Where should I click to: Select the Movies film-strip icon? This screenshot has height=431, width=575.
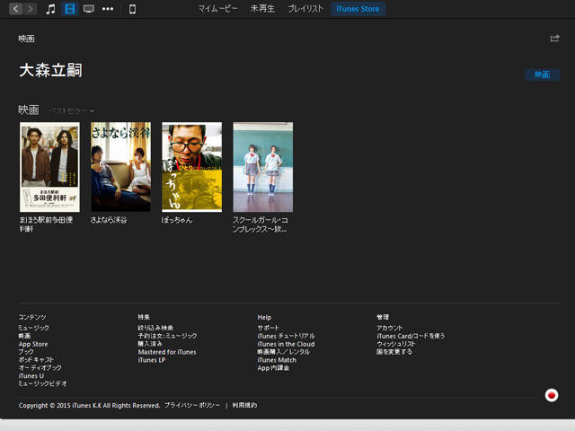[x=70, y=9]
